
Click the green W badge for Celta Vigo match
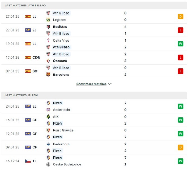click(x=180, y=44)
